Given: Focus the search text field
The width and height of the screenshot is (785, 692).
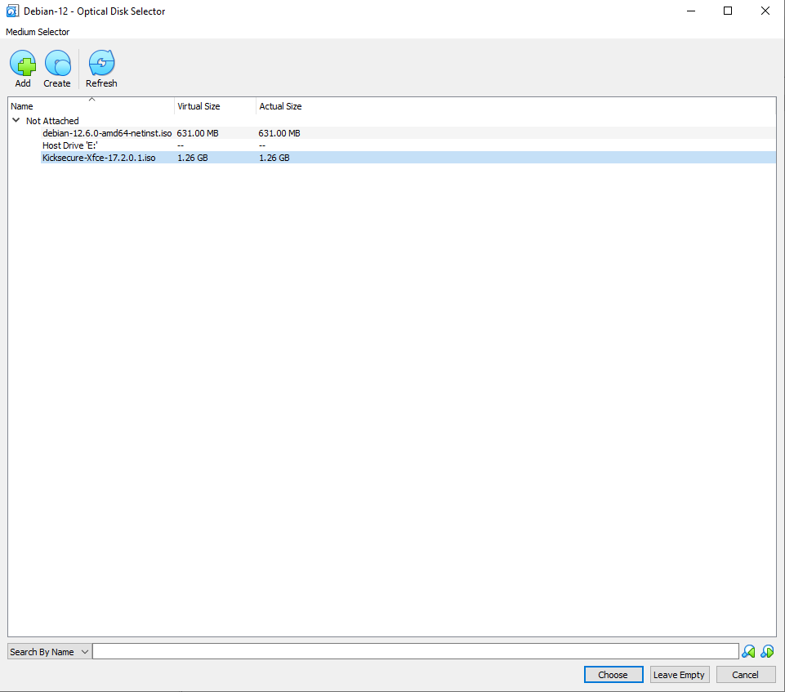Looking at the screenshot, I should pos(415,652).
